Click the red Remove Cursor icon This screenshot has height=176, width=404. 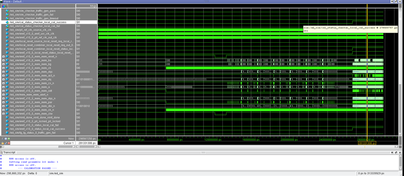point(9,143)
